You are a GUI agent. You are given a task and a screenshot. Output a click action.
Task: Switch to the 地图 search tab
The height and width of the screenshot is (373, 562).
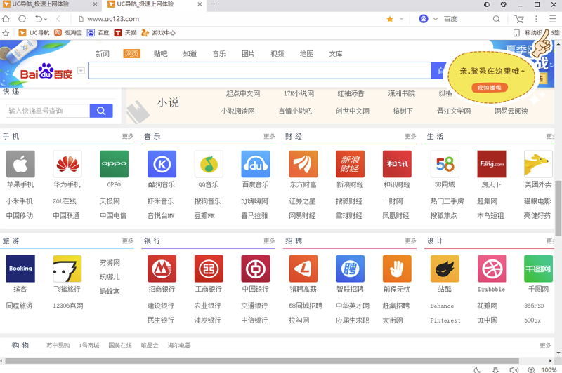[306, 54]
